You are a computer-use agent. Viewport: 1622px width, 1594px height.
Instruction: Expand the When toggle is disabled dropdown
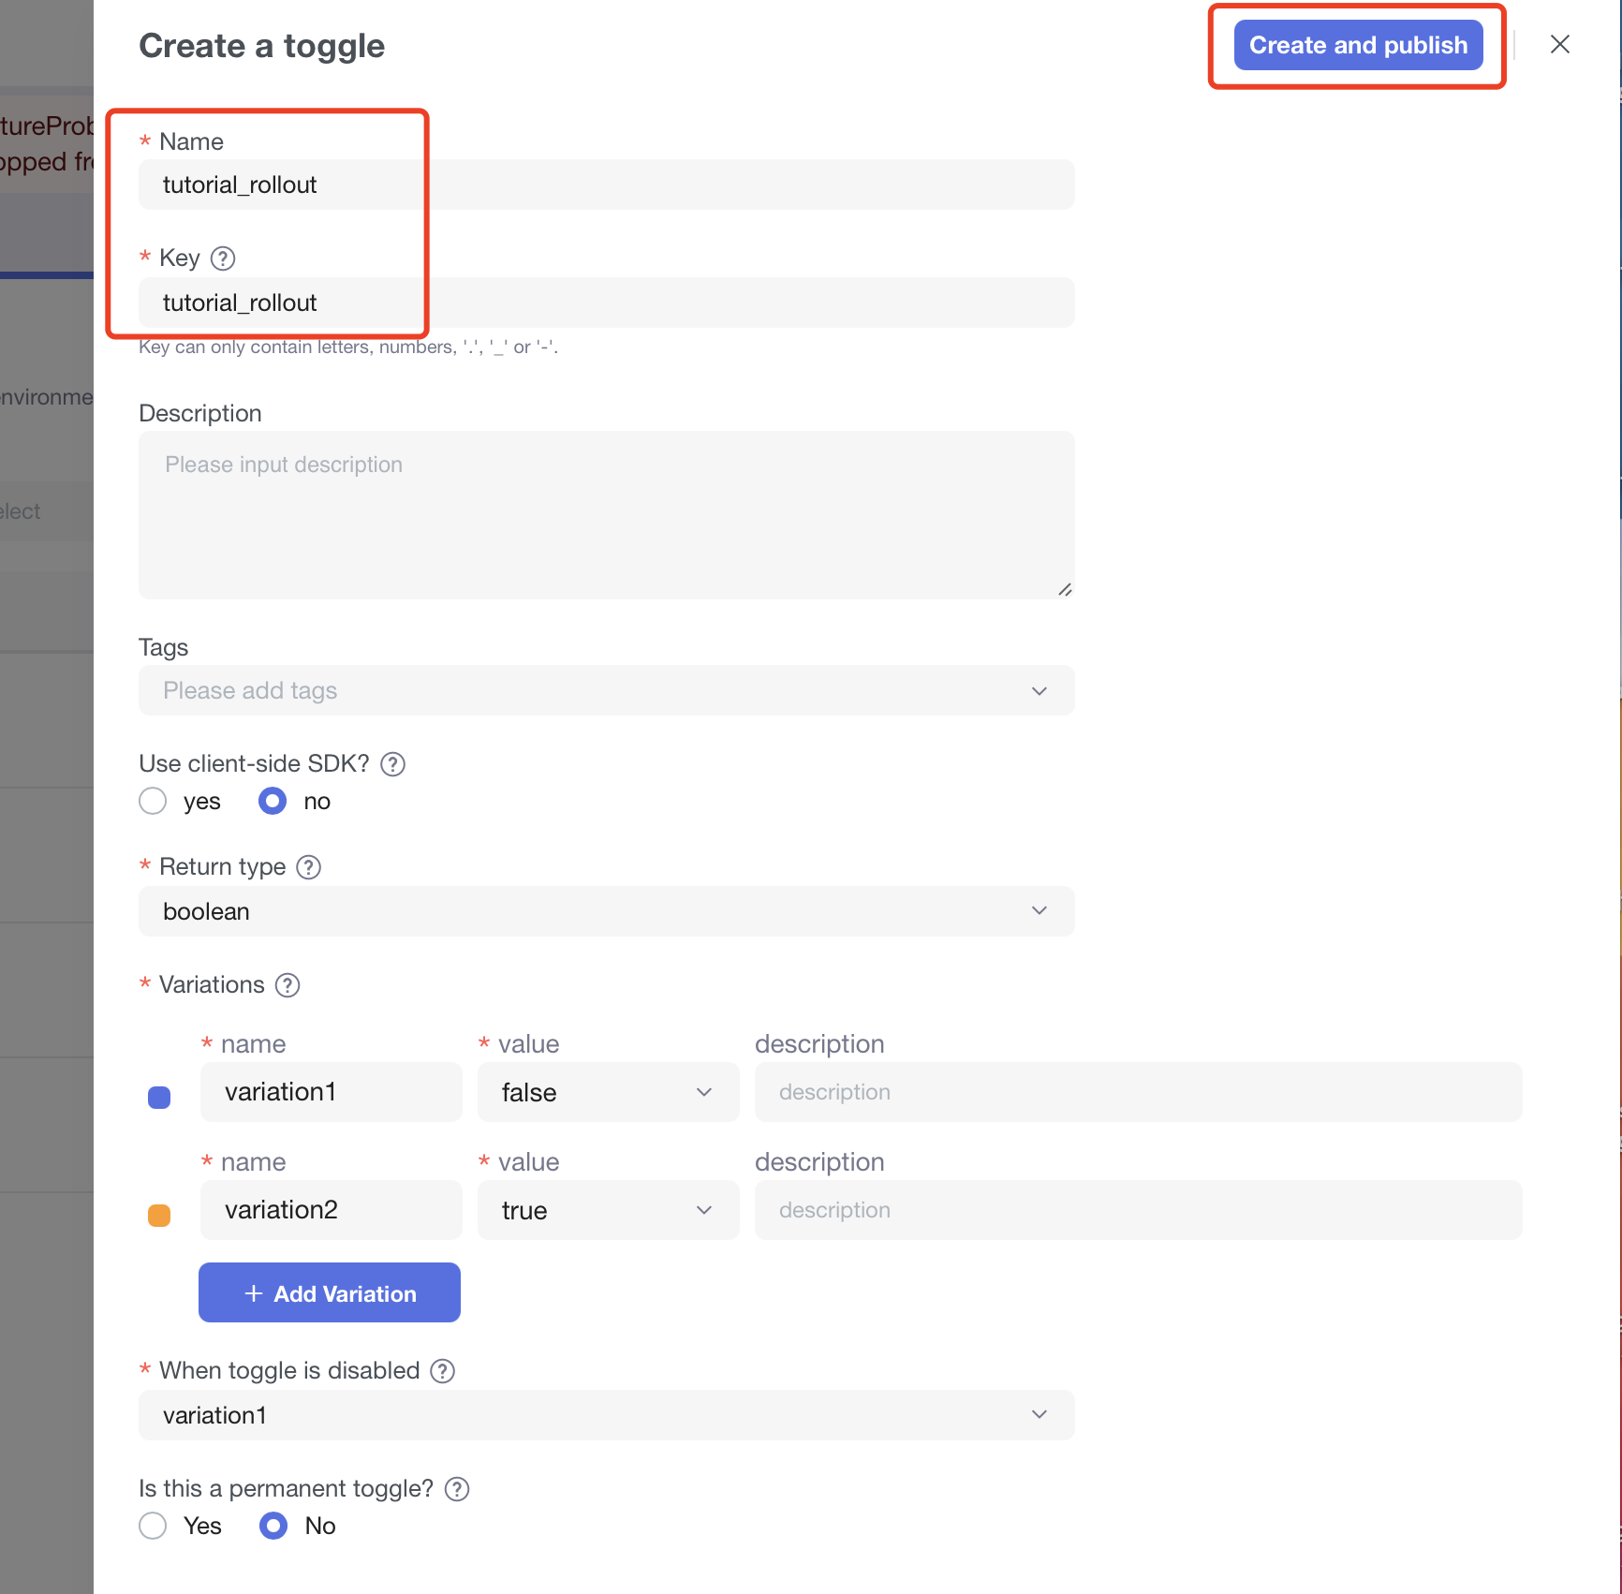pos(606,1415)
